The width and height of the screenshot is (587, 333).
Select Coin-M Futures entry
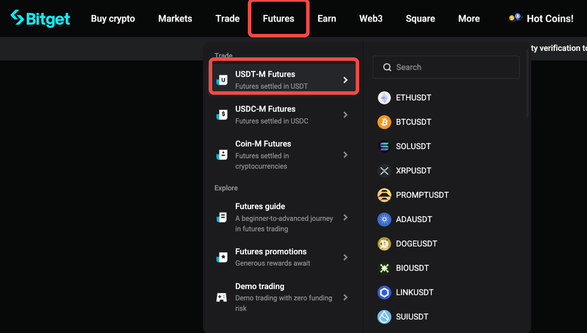[283, 155]
